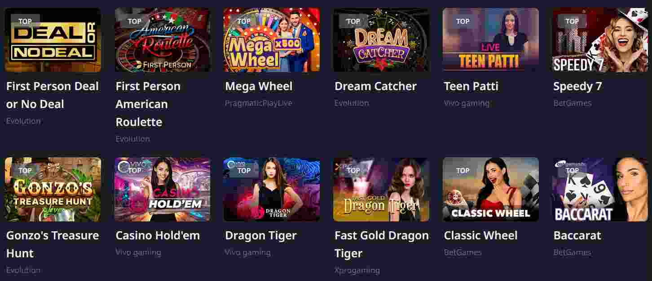Viewport: 652px width, 281px height.
Task: Open the Gonzo's Treasure Hunt thumbnail
Action: point(53,189)
